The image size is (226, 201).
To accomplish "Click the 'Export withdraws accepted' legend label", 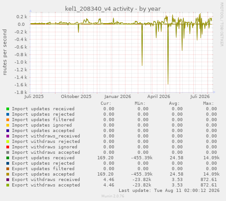I will pyautogui.click(x=46, y=185).
